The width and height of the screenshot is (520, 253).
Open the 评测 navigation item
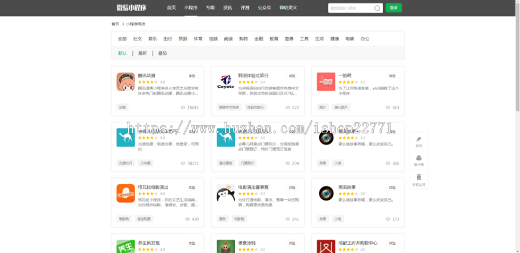245,8
